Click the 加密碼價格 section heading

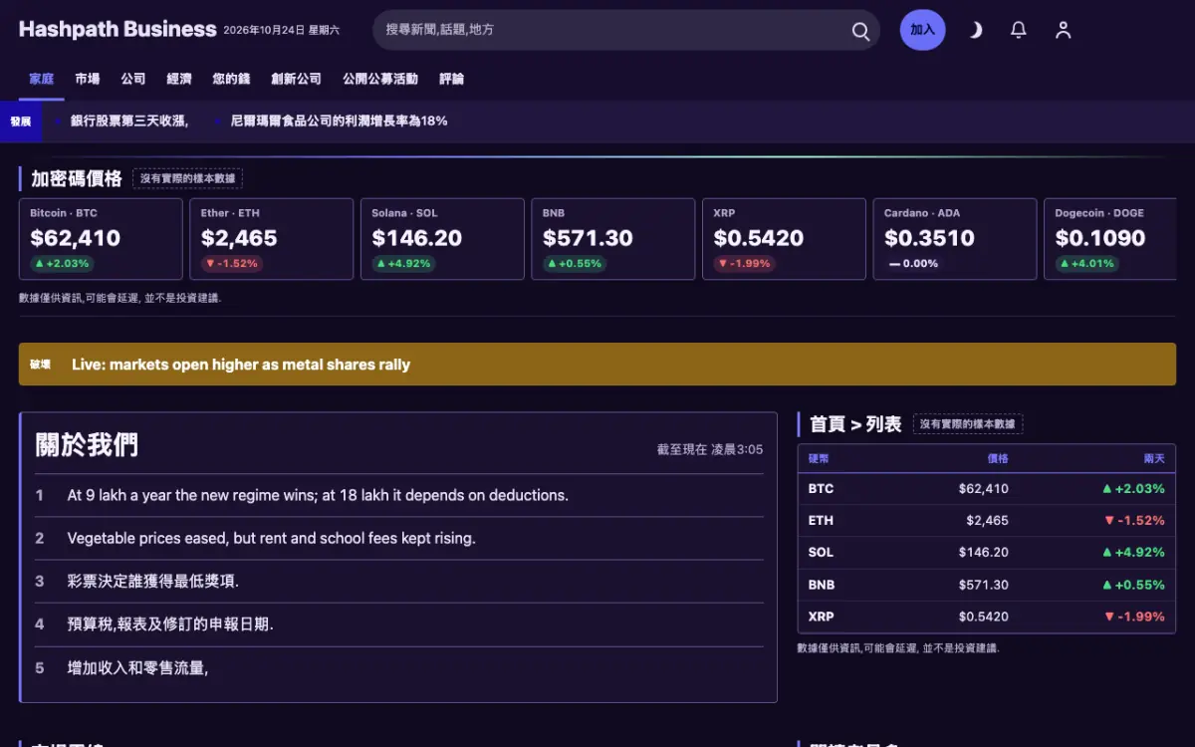77,178
